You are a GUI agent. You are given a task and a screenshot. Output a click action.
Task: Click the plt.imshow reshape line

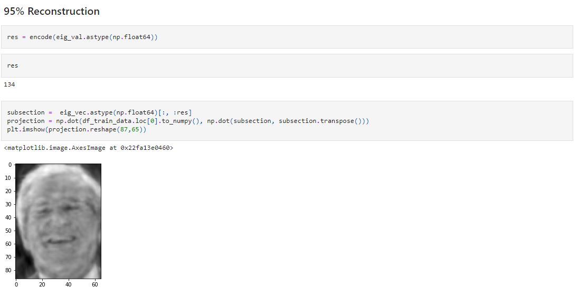click(x=77, y=130)
